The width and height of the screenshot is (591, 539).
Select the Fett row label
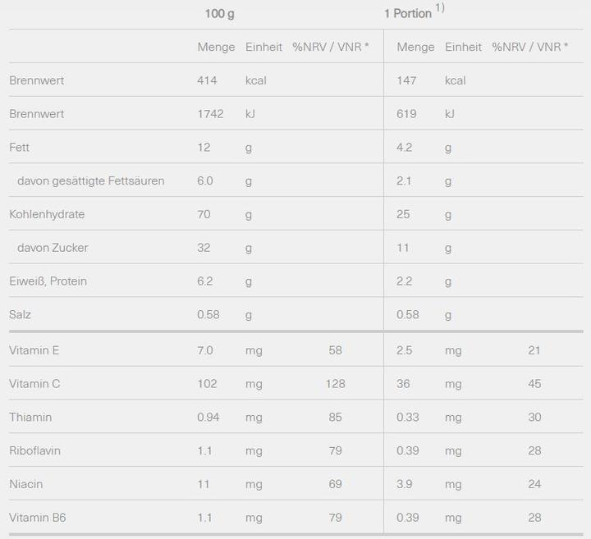click(18, 148)
